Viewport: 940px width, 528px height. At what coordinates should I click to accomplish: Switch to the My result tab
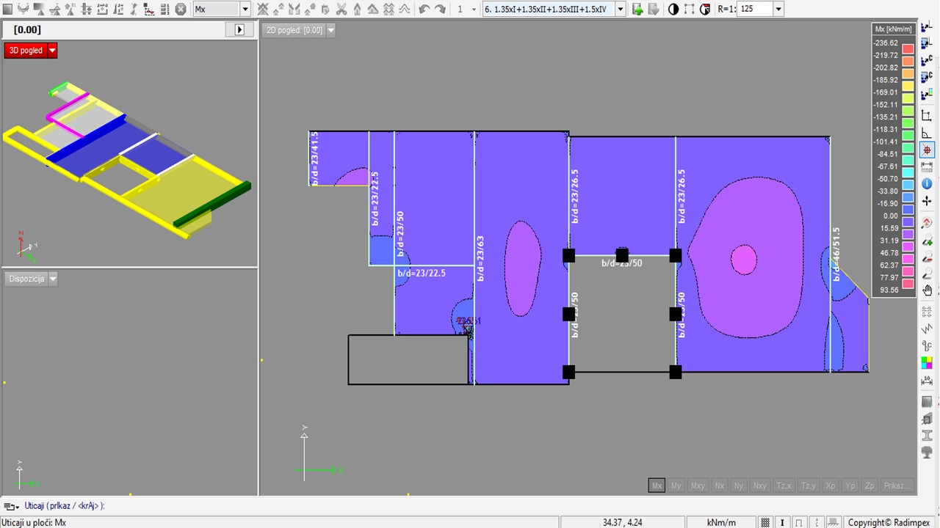pos(676,485)
